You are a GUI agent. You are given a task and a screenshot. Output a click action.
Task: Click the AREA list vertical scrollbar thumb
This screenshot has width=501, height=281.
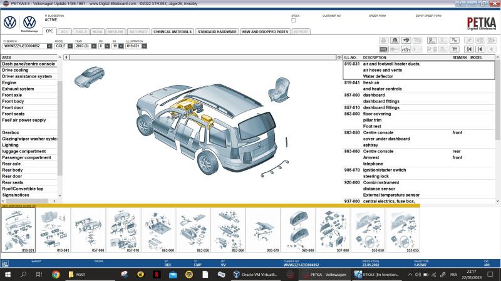(59, 127)
